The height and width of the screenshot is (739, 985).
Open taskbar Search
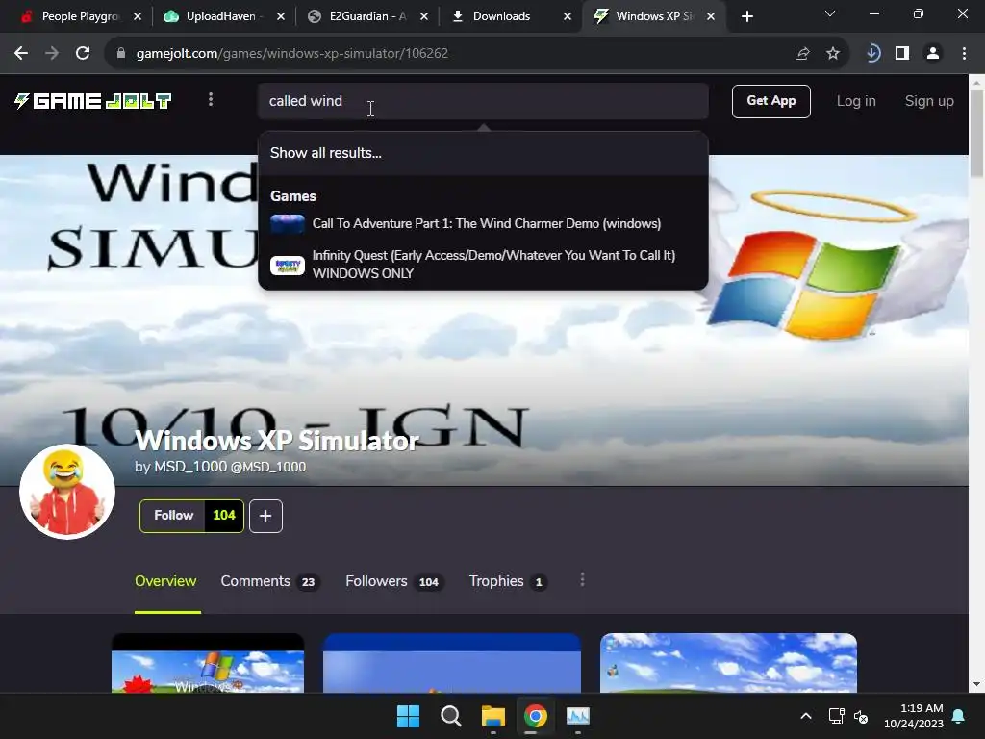[450, 716]
